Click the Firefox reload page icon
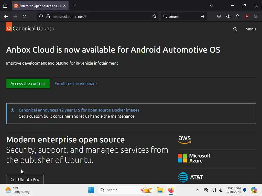262x196 pixels. coord(25,17)
